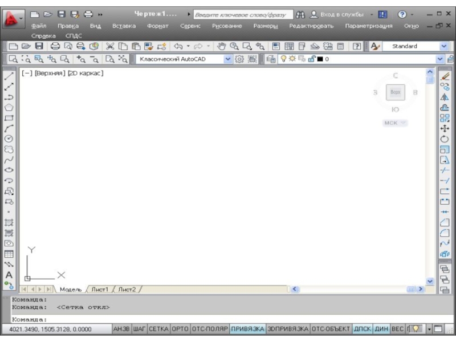Select the Table tool

point(9,254)
